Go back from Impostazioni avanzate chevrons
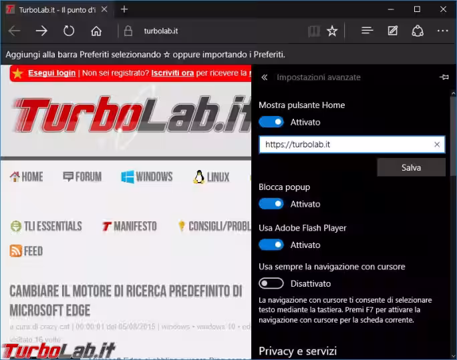 pos(265,77)
